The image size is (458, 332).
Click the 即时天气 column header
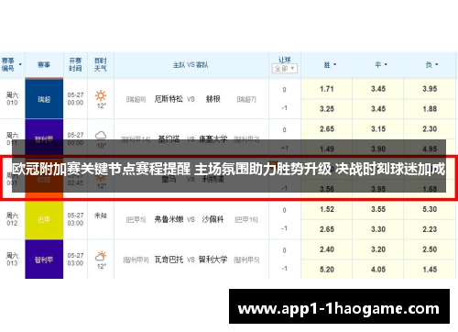(x=101, y=65)
